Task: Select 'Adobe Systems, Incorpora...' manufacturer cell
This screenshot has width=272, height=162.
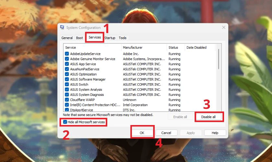Action: [144, 59]
